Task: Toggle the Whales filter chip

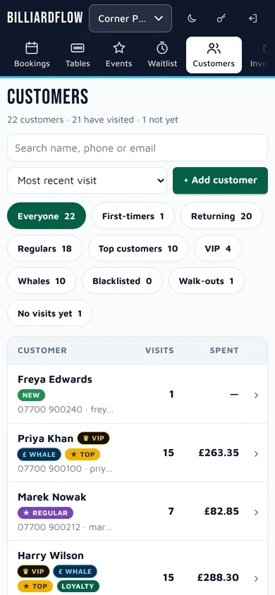Action: click(42, 281)
